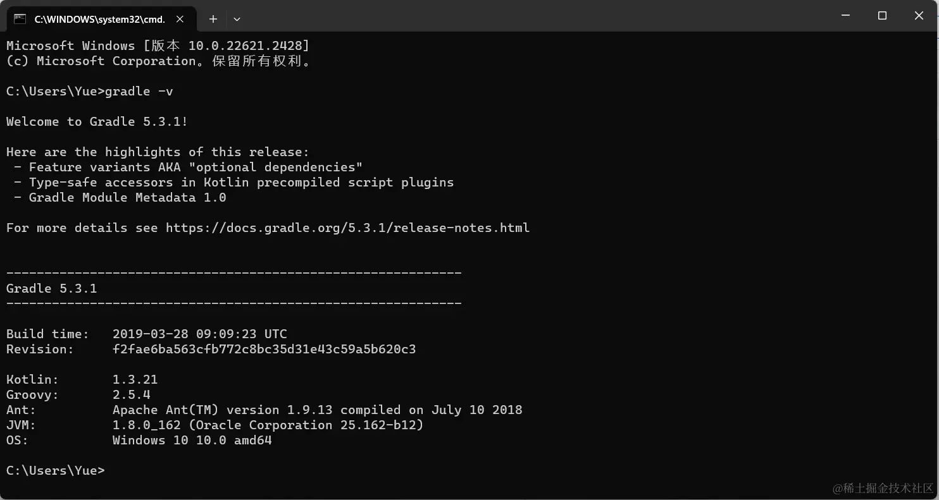Select the C:\WINDOWS\system32\cmd tab

99,19
